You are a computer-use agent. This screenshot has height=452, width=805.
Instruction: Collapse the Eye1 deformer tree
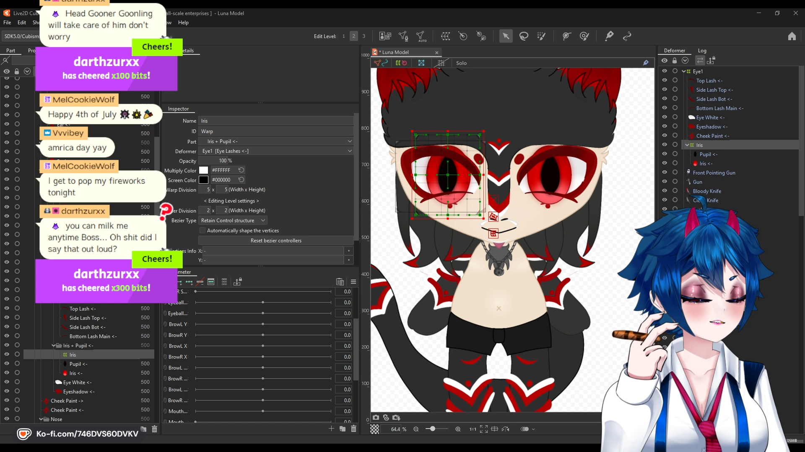coord(684,72)
